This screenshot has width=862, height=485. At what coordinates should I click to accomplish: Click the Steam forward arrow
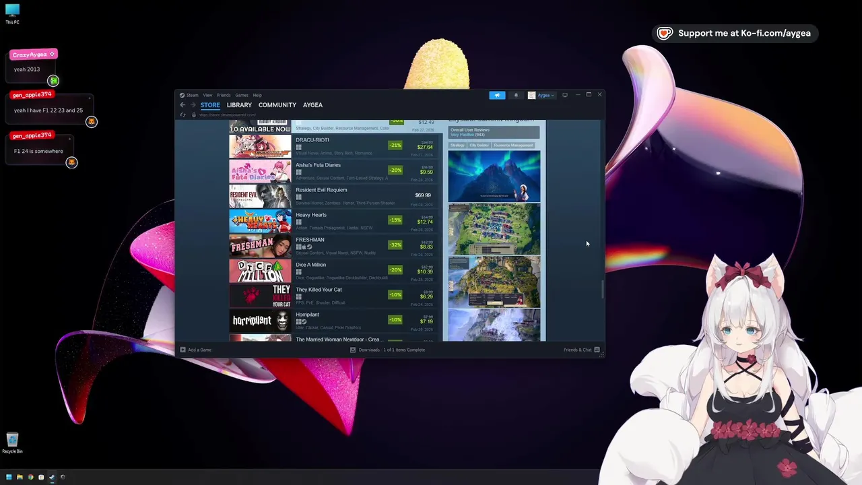193,105
